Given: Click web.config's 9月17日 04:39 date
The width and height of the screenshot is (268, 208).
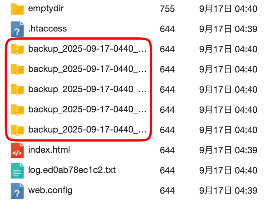Looking at the screenshot, I should point(228,191).
